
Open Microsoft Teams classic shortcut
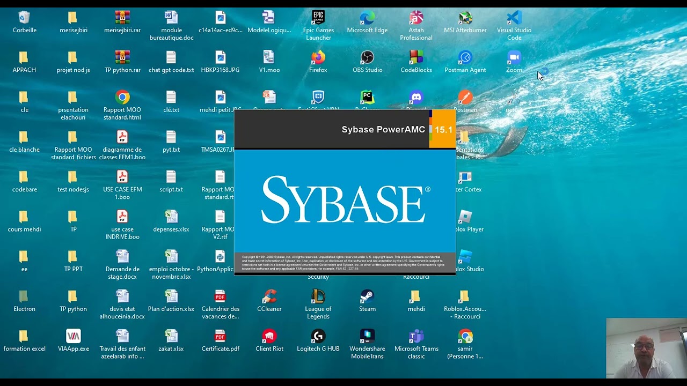click(416, 344)
